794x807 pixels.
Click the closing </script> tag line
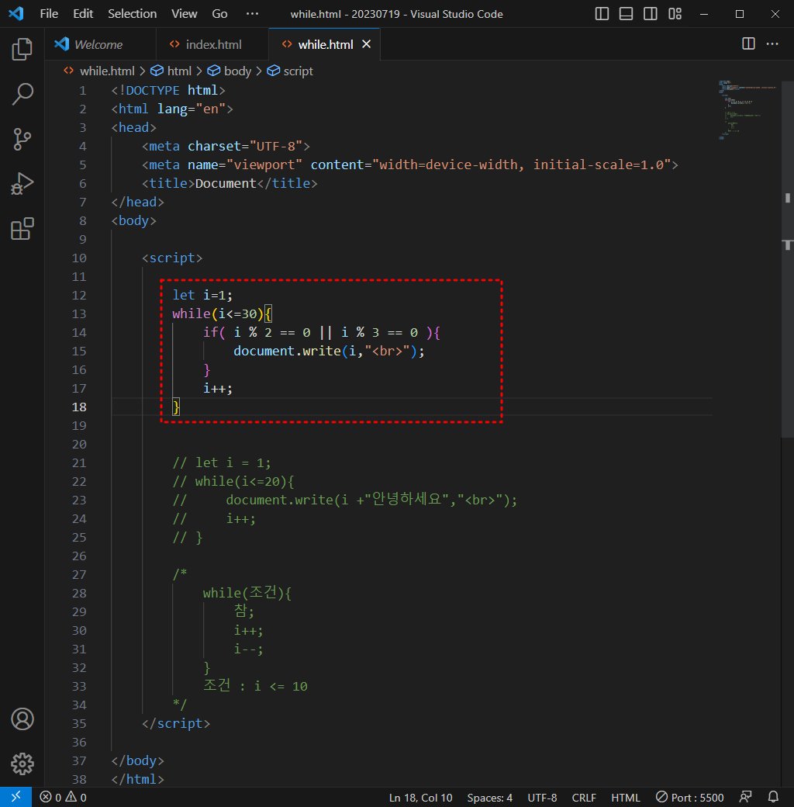[x=176, y=723]
